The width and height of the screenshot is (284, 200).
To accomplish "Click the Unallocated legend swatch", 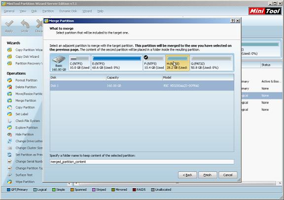I will click(153, 190).
